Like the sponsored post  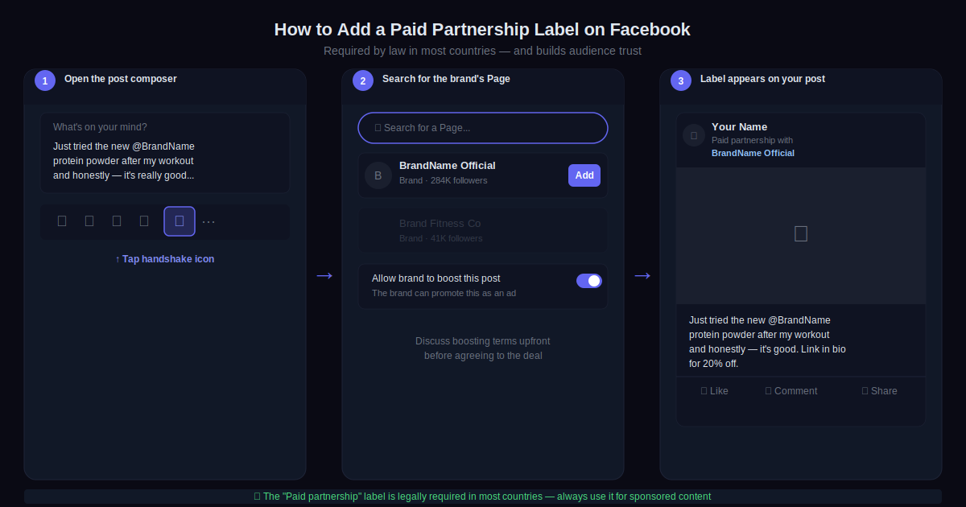point(714,391)
